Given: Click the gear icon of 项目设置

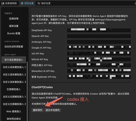Looking at the screenshot, I should tap(22, 3).
